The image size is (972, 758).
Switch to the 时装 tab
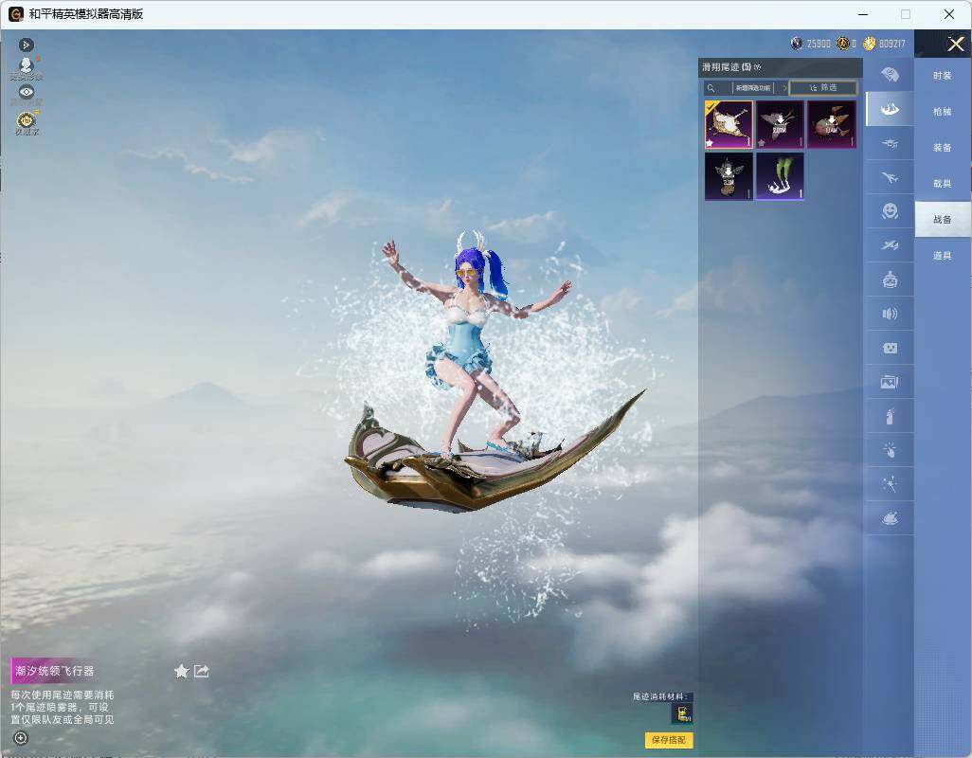pyautogui.click(x=943, y=76)
